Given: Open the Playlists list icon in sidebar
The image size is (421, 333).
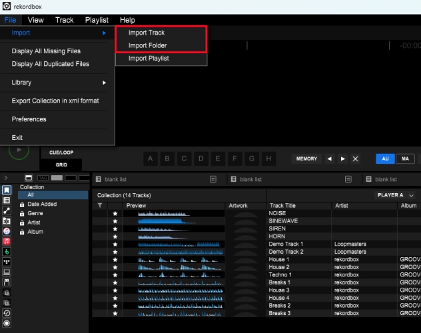Looking at the screenshot, I should tap(7, 200).
